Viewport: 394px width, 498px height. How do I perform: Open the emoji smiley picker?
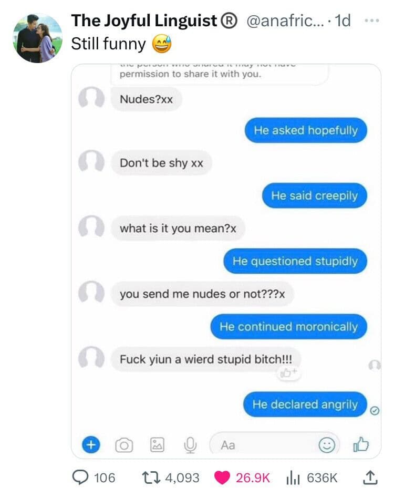click(x=327, y=445)
